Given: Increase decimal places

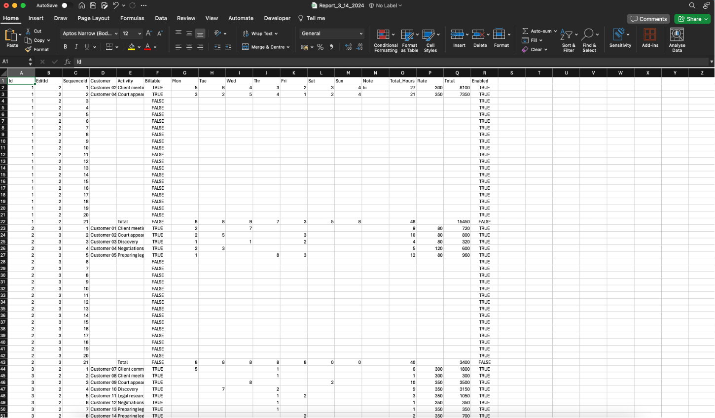Looking at the screenshot, I should [x=348, y=47].
